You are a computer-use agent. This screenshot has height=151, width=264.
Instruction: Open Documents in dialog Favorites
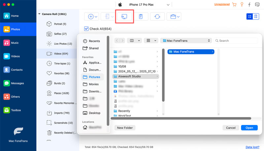coord(92,70)
